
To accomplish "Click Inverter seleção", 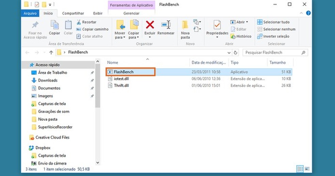I will (273, 36).
